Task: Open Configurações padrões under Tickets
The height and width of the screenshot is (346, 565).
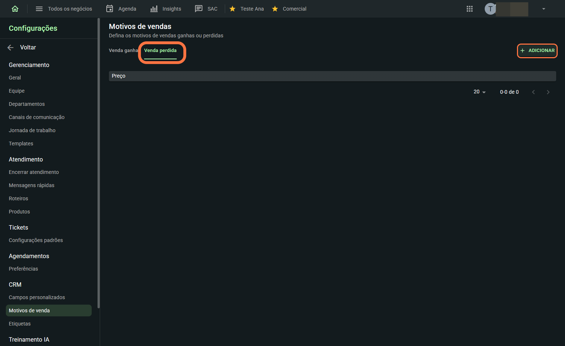Action: coord(36,240)
